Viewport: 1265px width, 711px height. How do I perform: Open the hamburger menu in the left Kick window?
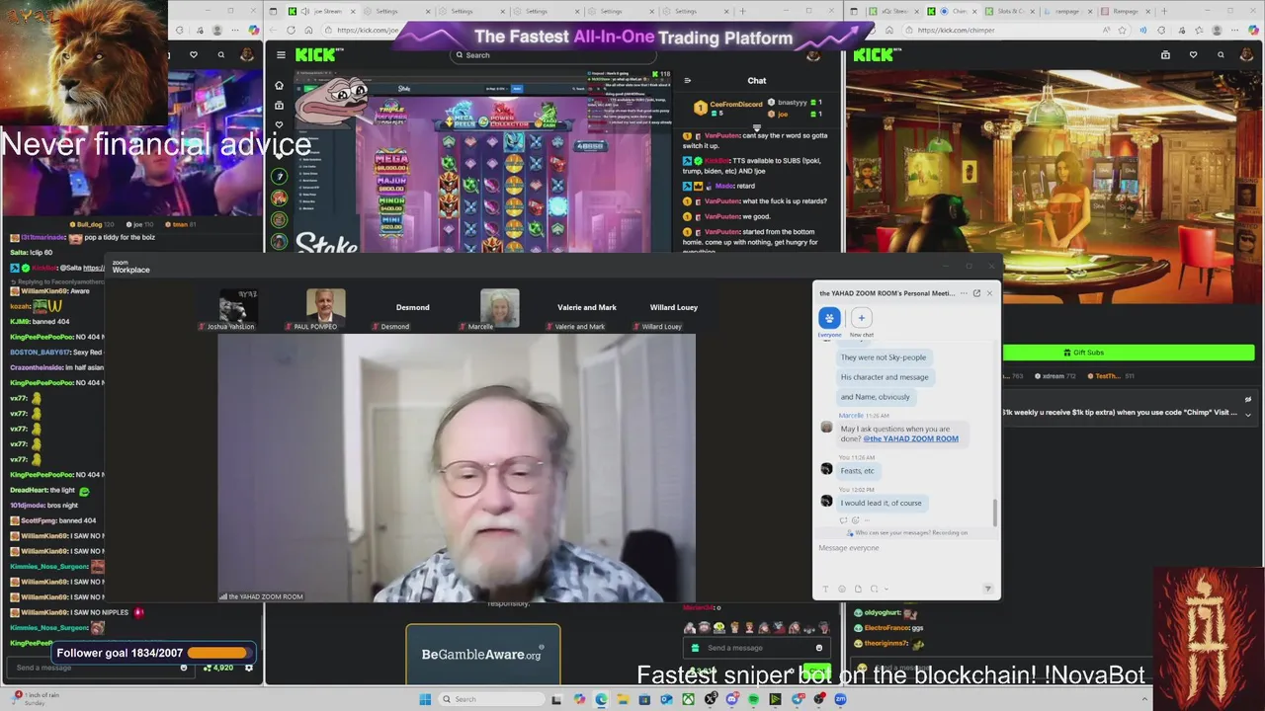click(x=281, y=55)
